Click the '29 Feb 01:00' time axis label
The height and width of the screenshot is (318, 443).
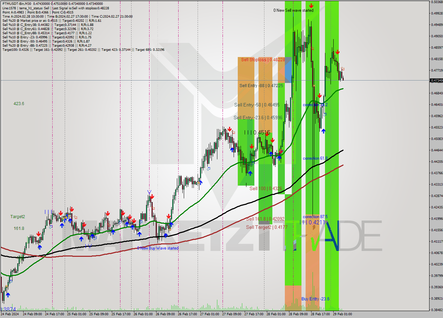click(x=342, y=314)
